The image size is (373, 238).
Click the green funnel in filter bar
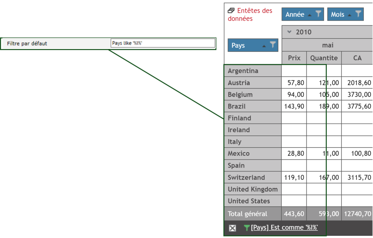tap(247, 228)
